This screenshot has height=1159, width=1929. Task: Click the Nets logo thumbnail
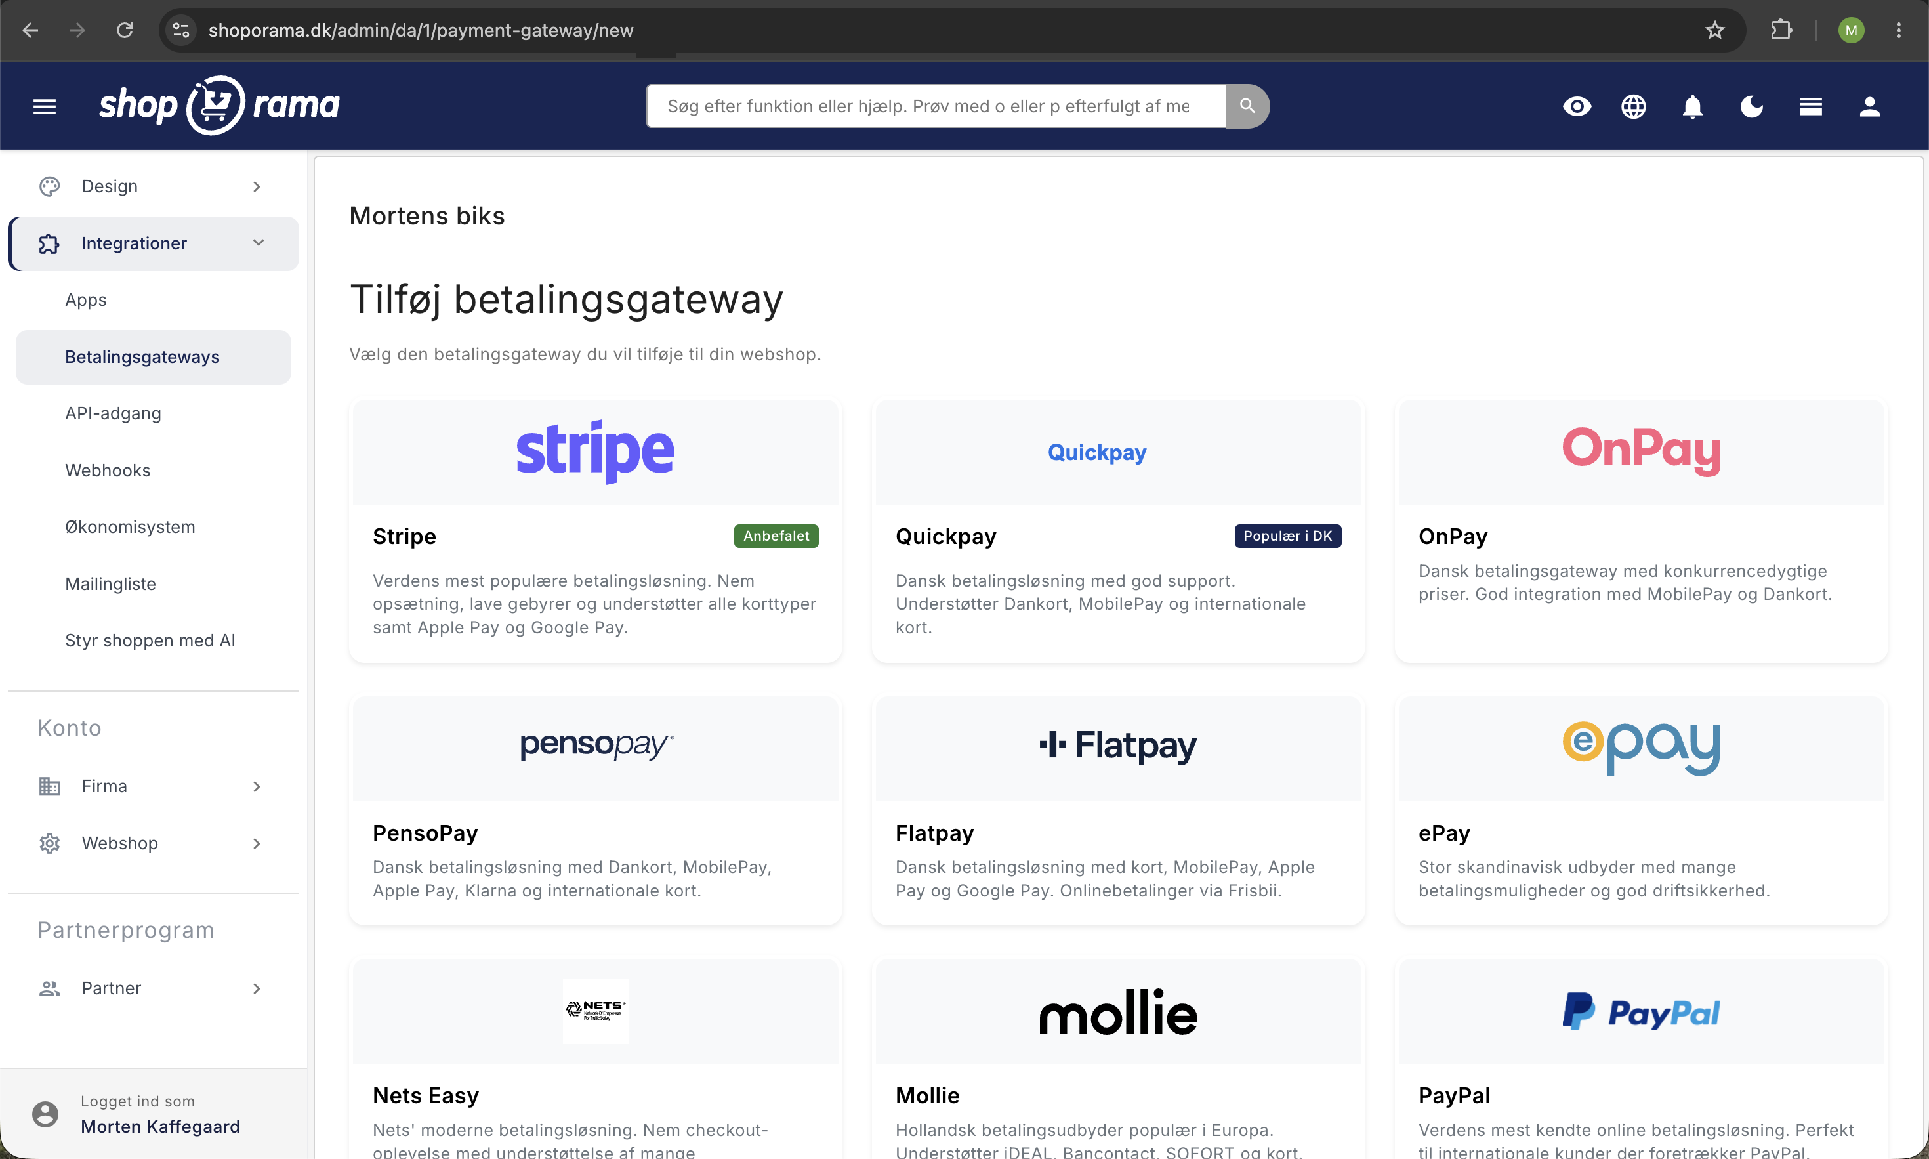(x=595, y=1011)
